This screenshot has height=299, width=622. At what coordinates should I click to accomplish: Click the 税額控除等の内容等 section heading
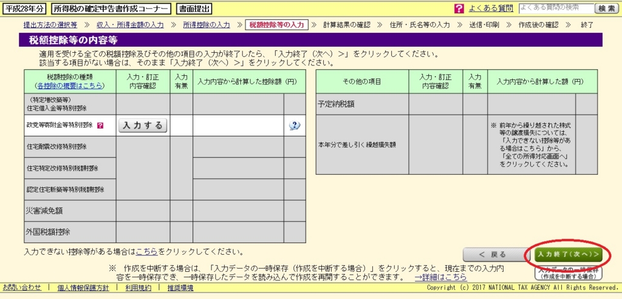(x=73, y=40)
